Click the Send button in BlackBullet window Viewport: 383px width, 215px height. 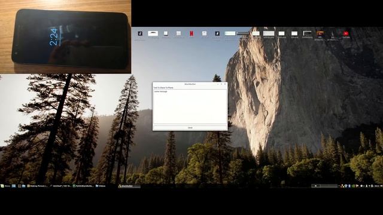pos(190,127)
